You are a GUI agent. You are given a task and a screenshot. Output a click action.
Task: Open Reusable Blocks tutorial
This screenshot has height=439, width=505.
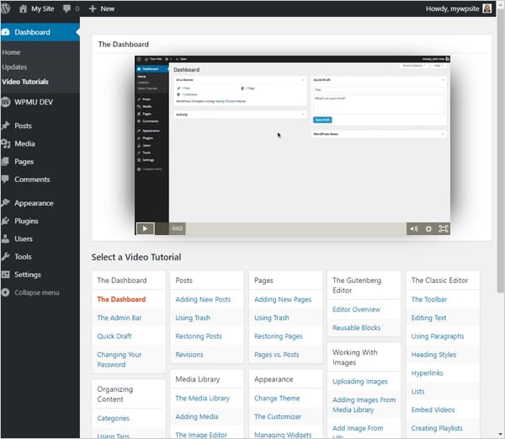tap(356, 328)
